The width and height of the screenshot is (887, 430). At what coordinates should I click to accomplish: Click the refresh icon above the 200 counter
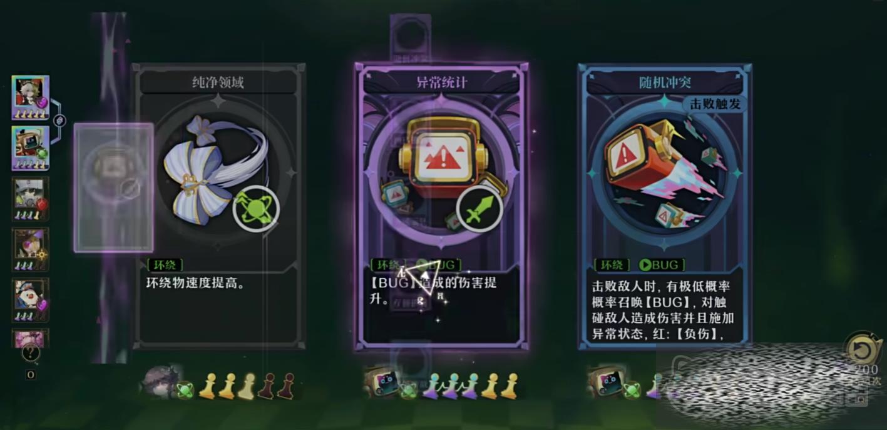click(862, 351)
